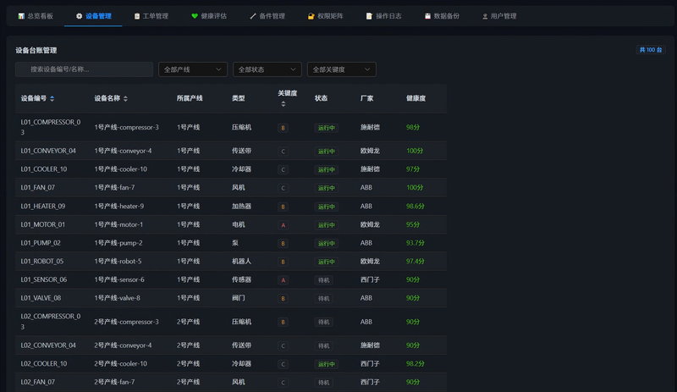The height and width of the screenshot is (392, 677).
Task: Click criticality A badge for L01_MOTOR_01
Action: click(283, 225)
